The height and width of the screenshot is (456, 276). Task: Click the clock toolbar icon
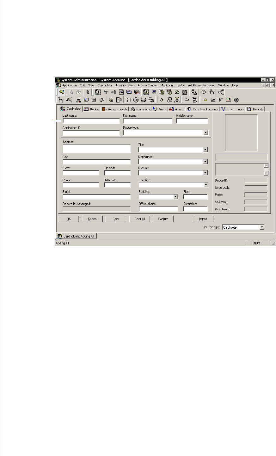pyautogui.click(x=204, y=92)
